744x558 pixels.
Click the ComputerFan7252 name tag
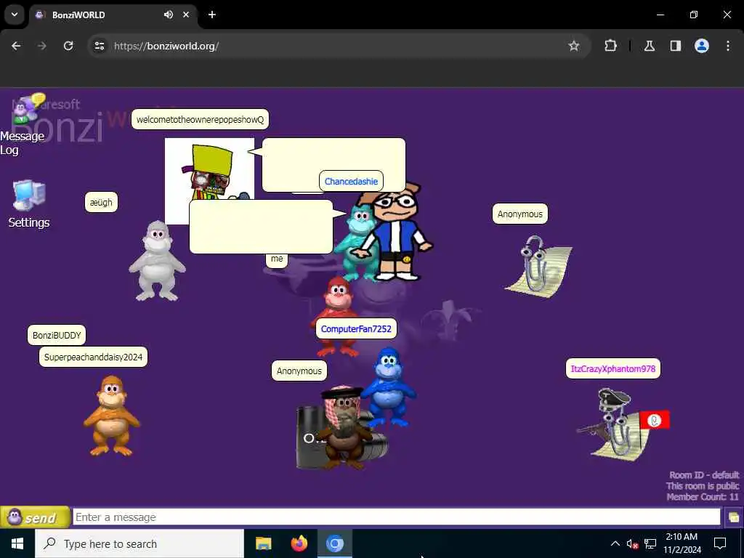point(356,329)
